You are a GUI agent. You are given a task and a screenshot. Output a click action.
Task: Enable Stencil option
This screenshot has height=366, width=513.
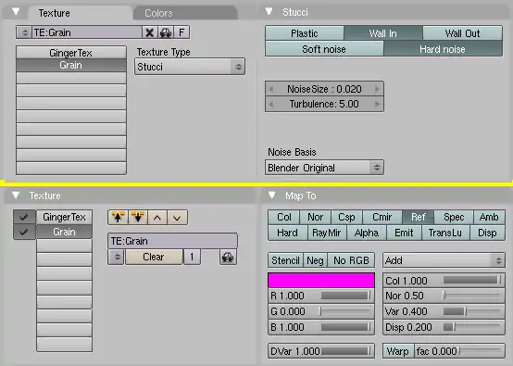pos(285,260)
